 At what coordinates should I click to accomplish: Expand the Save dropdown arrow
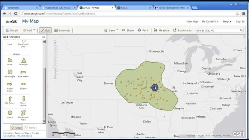(x=117, y=30)
